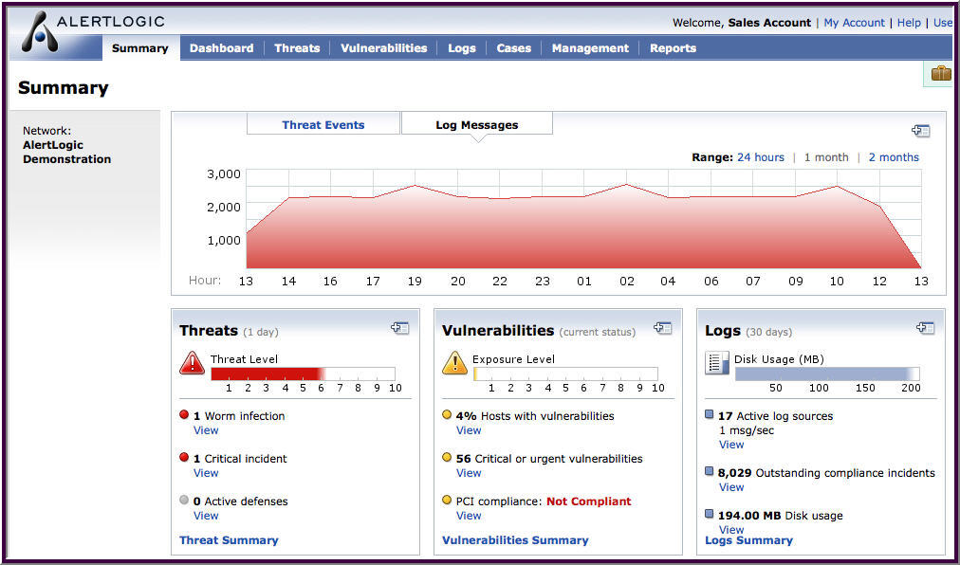Add the Logs panel to dashboard
The width and height of the screenshot is (960, 565).
pyautogui.click(x=925, y=328)
